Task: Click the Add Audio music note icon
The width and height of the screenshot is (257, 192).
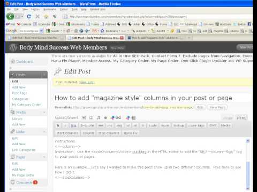Action: [99, 118]
